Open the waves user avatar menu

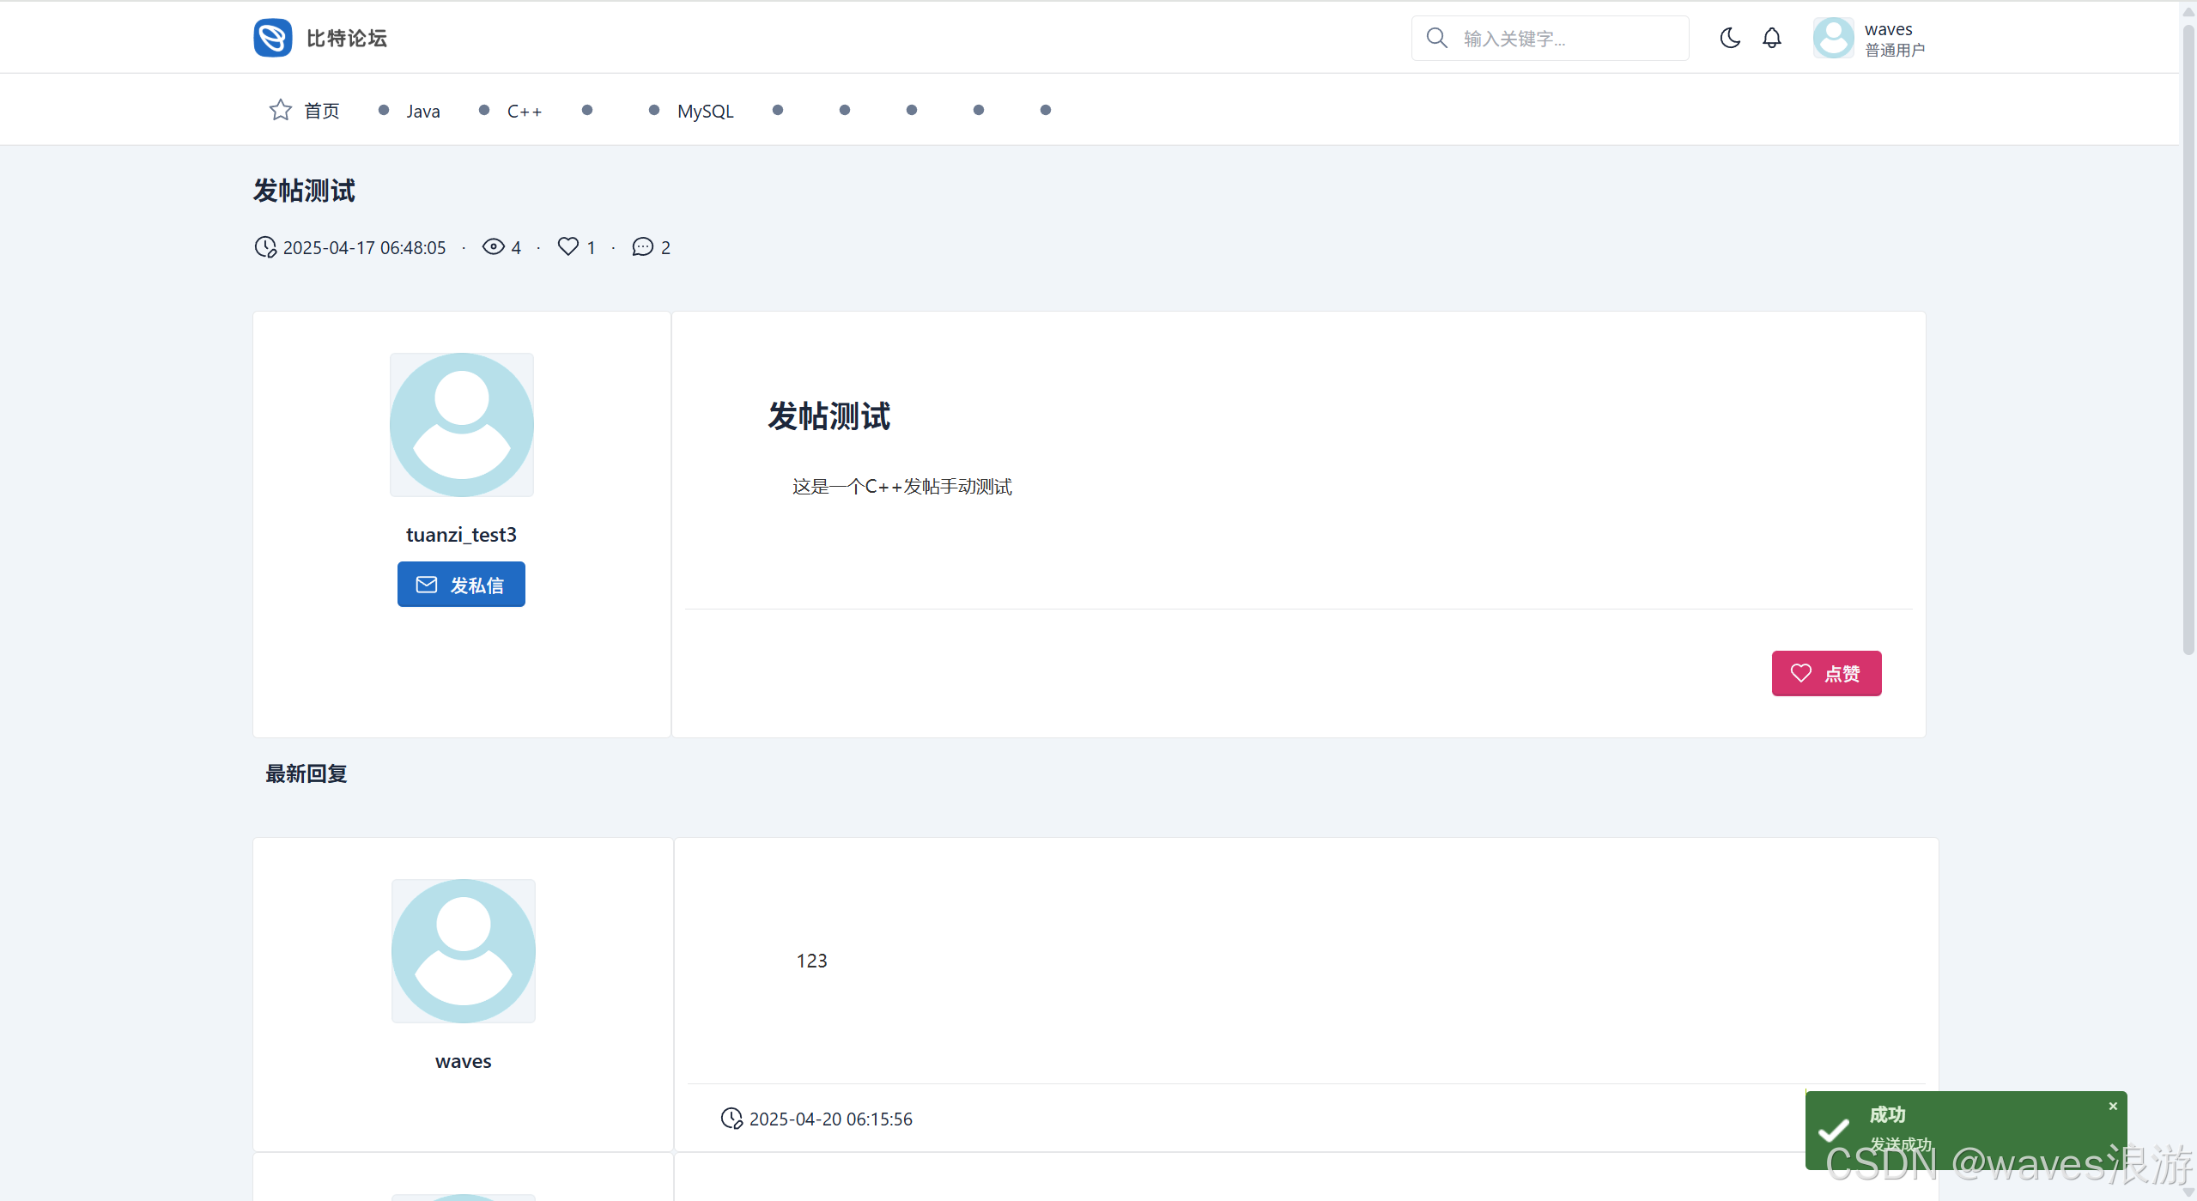pyautogui.click(x=1833, y=38)
